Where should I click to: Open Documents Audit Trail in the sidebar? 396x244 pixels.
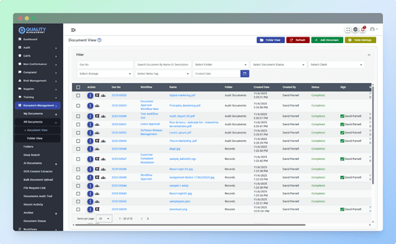37,196
